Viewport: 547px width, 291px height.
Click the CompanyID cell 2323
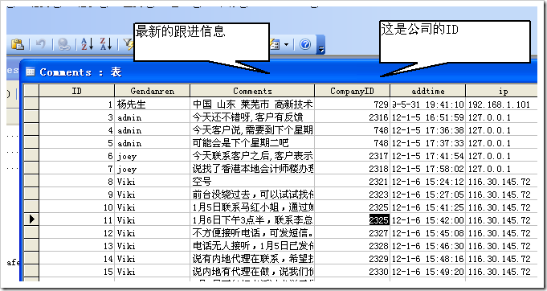(x=352, y=195)
